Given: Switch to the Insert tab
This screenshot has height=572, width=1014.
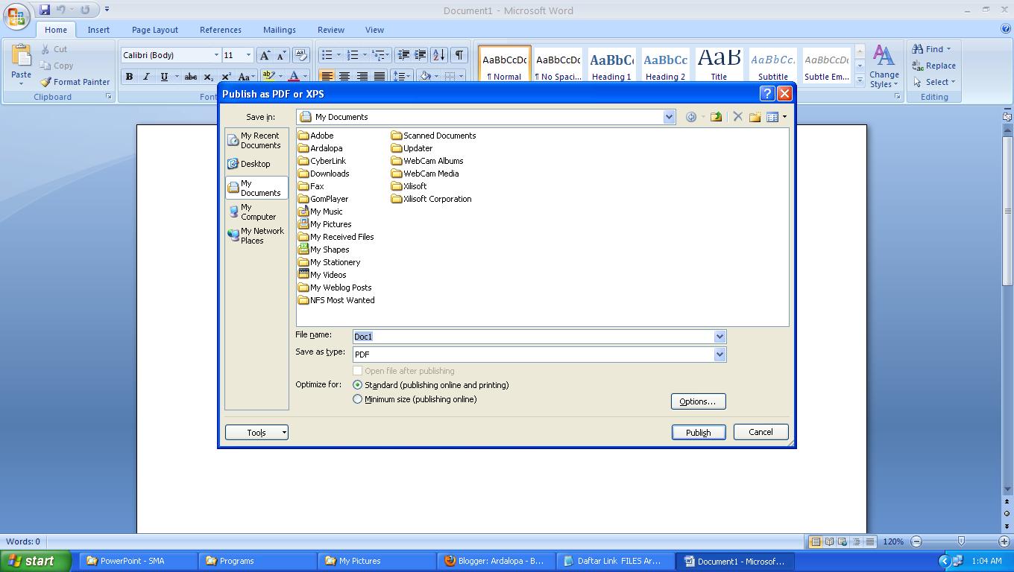Looking at the screenshot, I should tap(98, 30).
